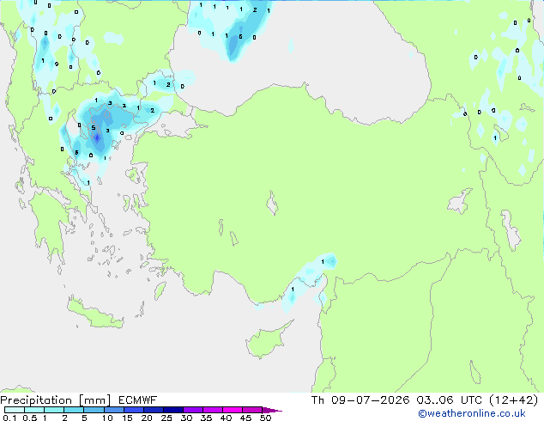Select the "15" legend scale label

[127, 418]
